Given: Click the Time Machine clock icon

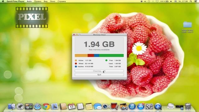Looking at the screenshot, I should tap(149, 1).
